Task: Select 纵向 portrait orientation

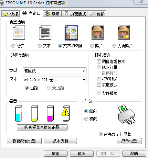Action: [x=86, y=111]
